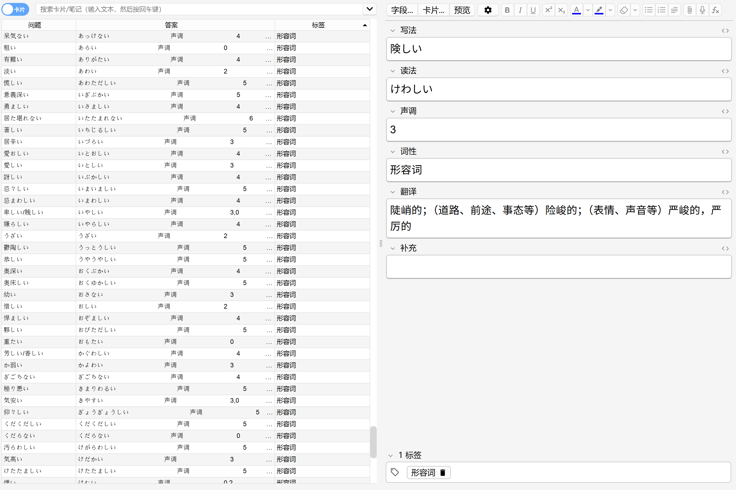Insert an ordered numbered list

click(x=662, y=10)
